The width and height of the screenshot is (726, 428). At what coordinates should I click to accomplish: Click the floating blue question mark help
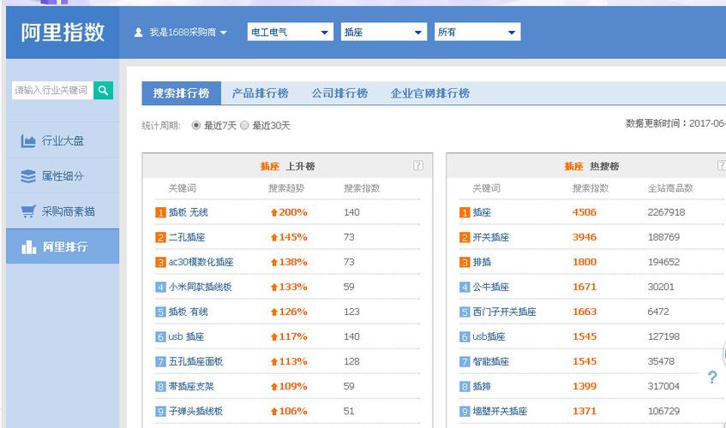(712, 377)
